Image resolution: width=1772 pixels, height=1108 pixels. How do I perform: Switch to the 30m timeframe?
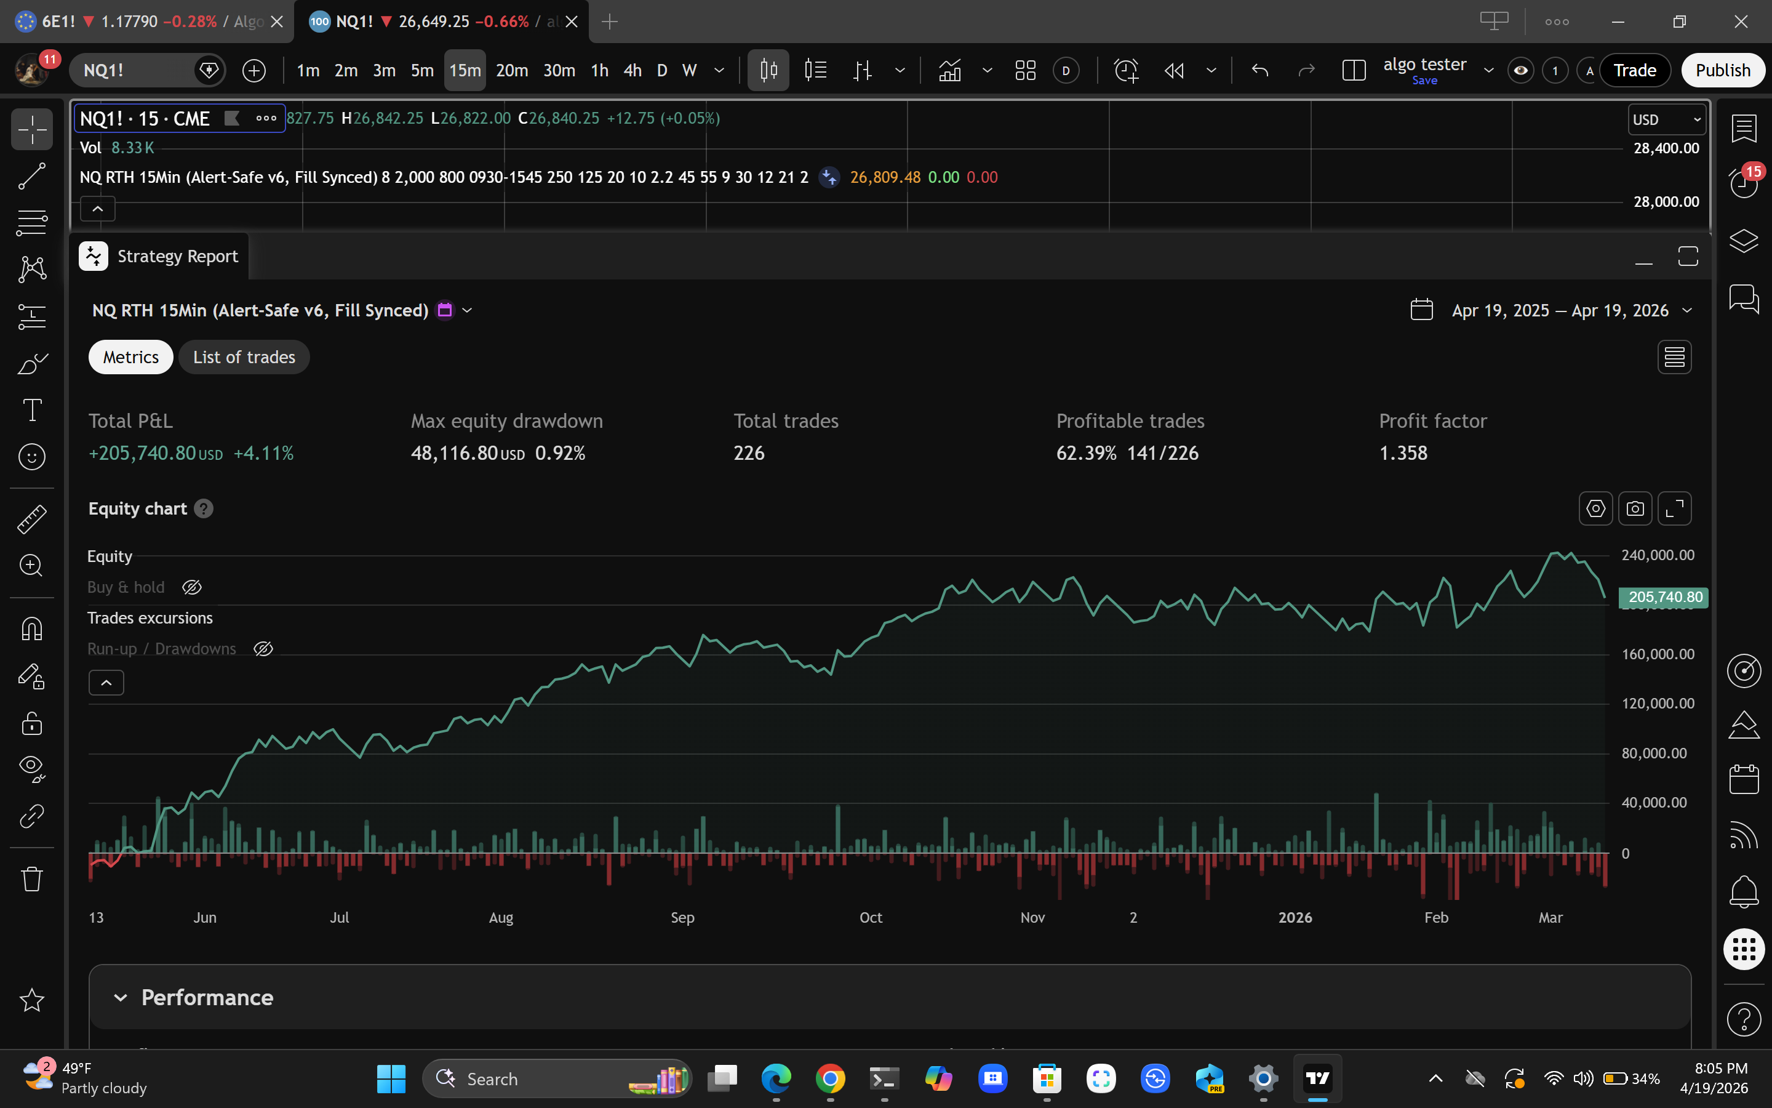[x=559, y=70]
